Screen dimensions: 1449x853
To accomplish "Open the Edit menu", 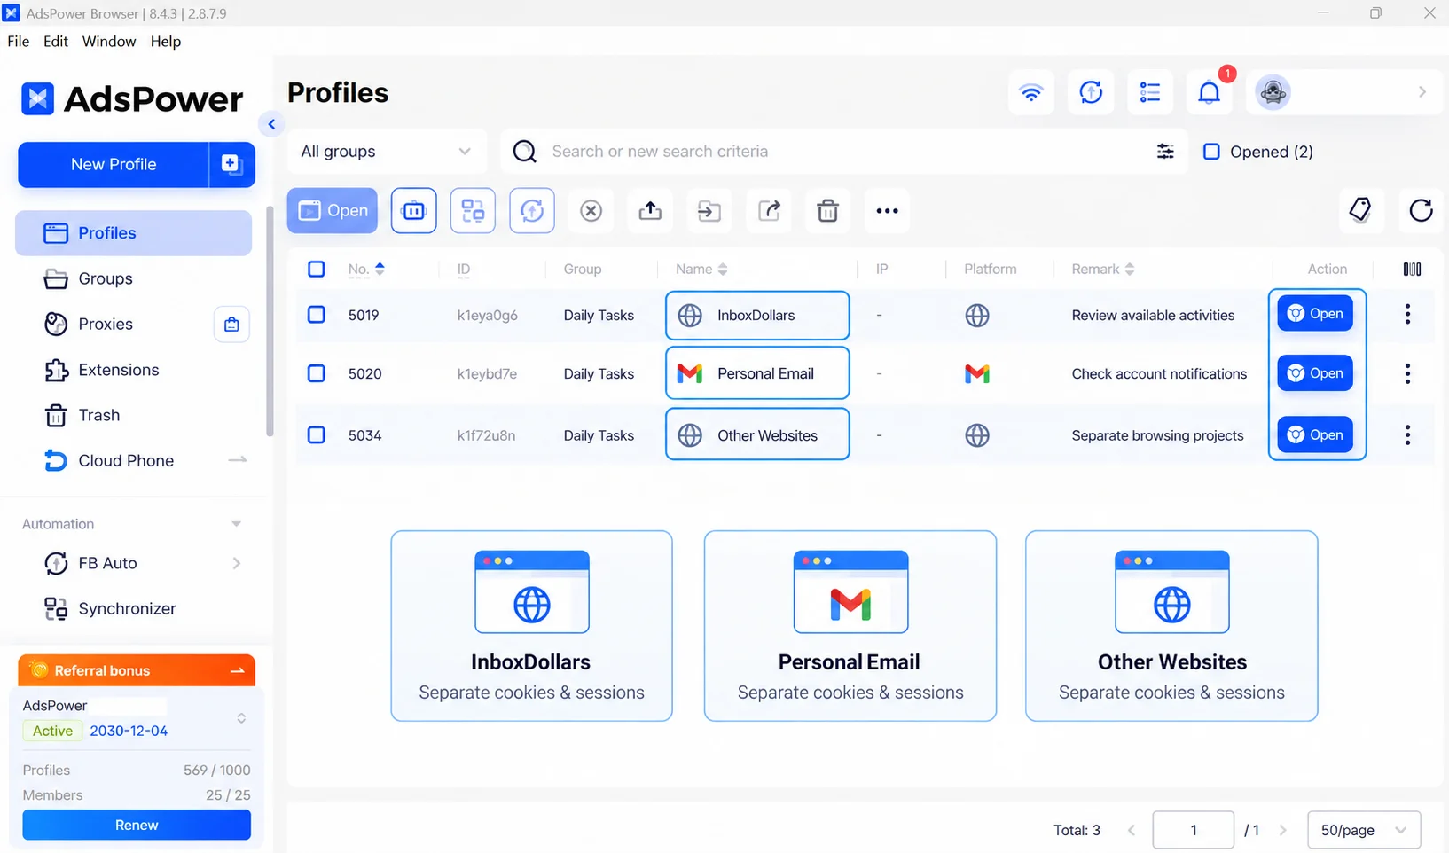I will [56, 42].
